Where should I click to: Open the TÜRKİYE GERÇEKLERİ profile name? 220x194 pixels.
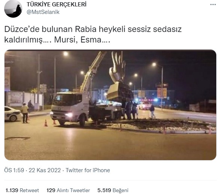57,5
